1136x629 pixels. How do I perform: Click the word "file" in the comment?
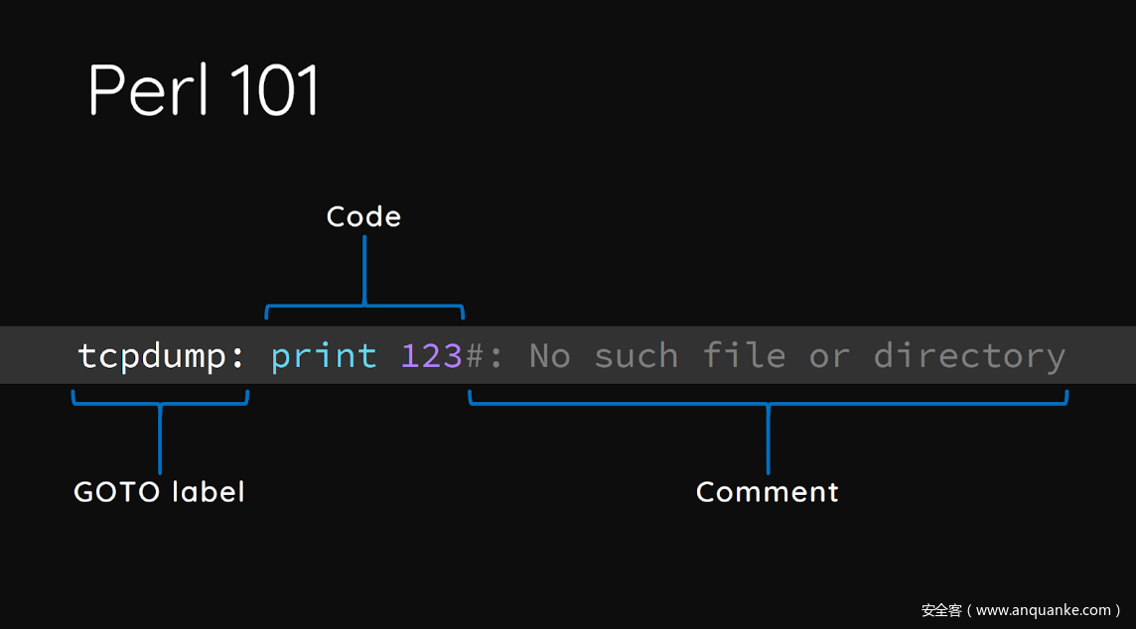pos(744,355)
